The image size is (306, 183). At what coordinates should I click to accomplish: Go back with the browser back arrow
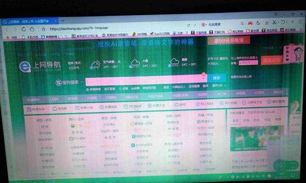click(x=7, y=30)
